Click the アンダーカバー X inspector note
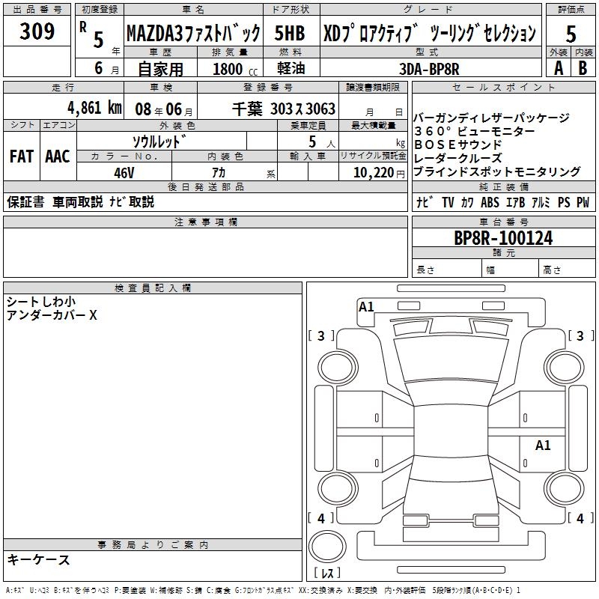Image resolution: width=599 pixels, height=599 pixels. [x=52, y=315]
